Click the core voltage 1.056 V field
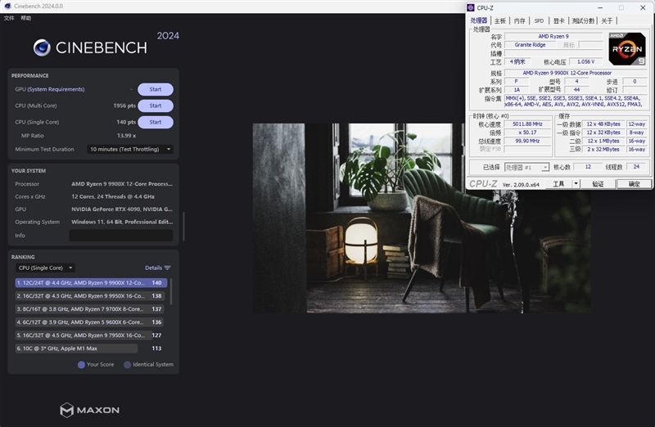655x427 pixels. 585,62
